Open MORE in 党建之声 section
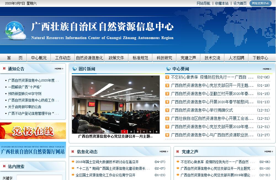 click(x=269, y=152)
